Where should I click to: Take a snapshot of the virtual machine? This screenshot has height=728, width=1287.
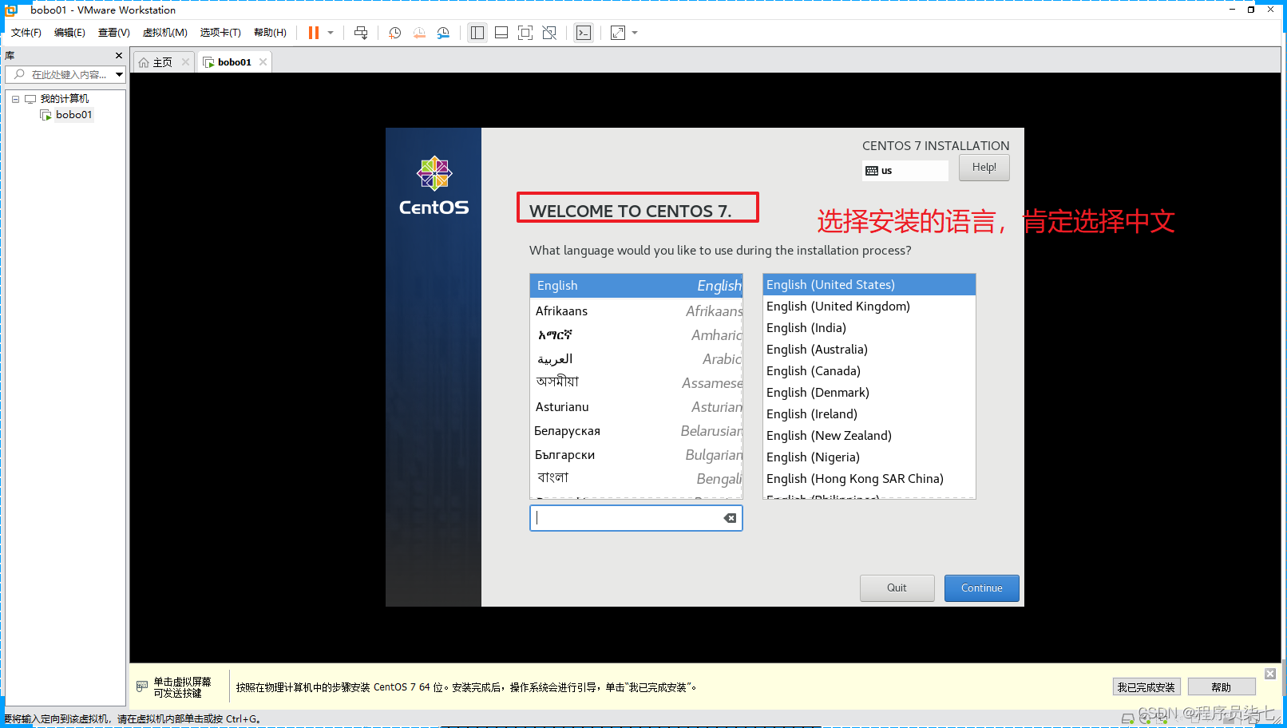pyautogui.click(x=394, y=33)
